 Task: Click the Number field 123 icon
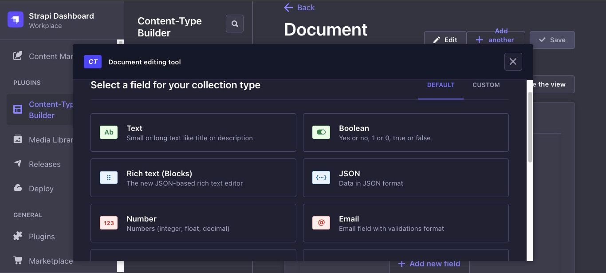point(109,223)
